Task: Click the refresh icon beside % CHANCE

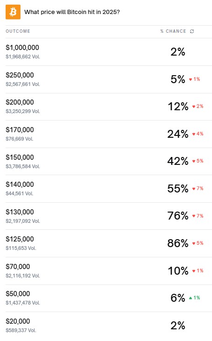Action: click(x=192, y=31)
